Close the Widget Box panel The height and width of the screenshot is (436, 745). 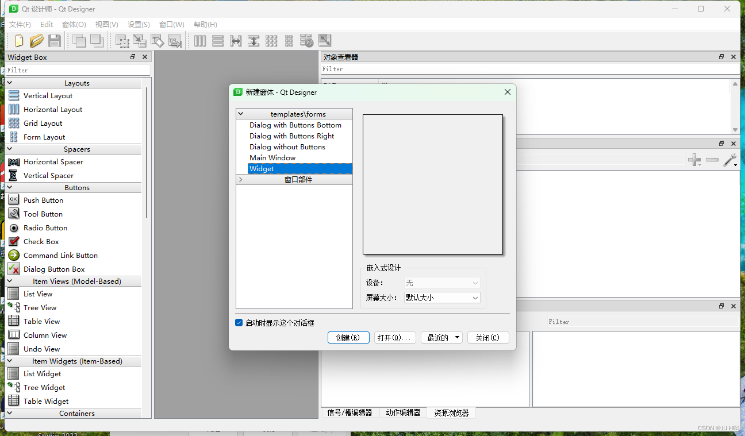[x=145, y=57]
